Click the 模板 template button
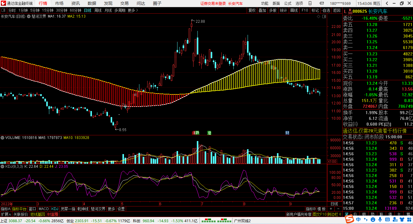The width and height of the screenshot is (413, 224). 321,209
